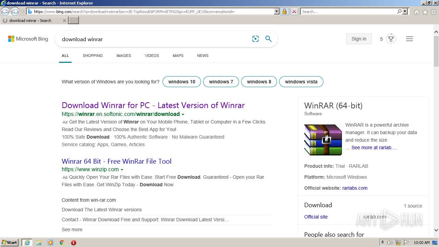Click the IE Home icon

click(416, 12)
